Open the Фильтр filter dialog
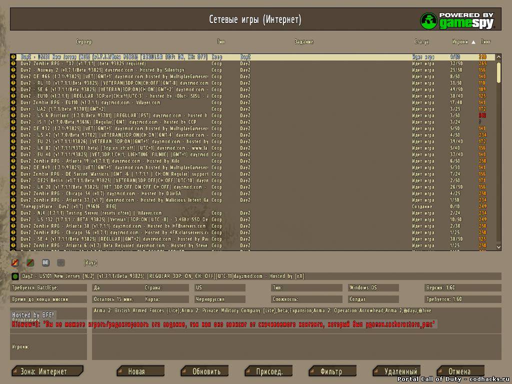Screen dimensions: 512x384 pos(332,371)
